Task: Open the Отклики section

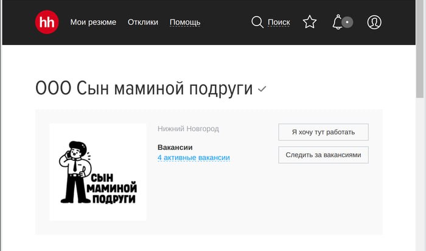Action: pos(143,22)
